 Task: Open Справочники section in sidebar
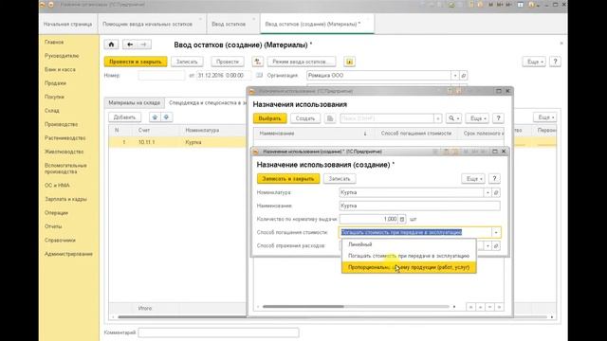tap(60, 240)
